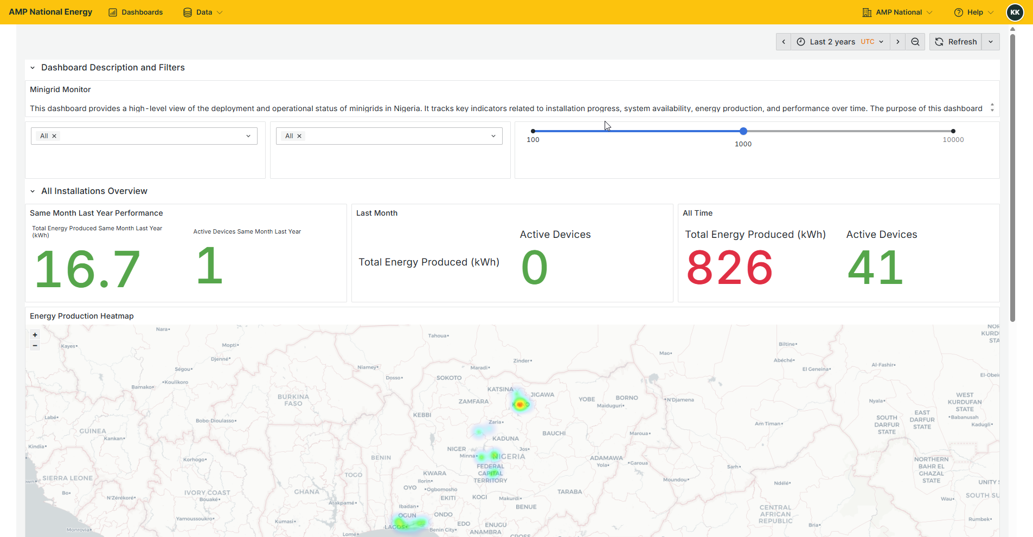The width and height of the screenshot is (1033, 537).
Task: Open the first filter dropdown arrow
Action: [x=248, y=136]
